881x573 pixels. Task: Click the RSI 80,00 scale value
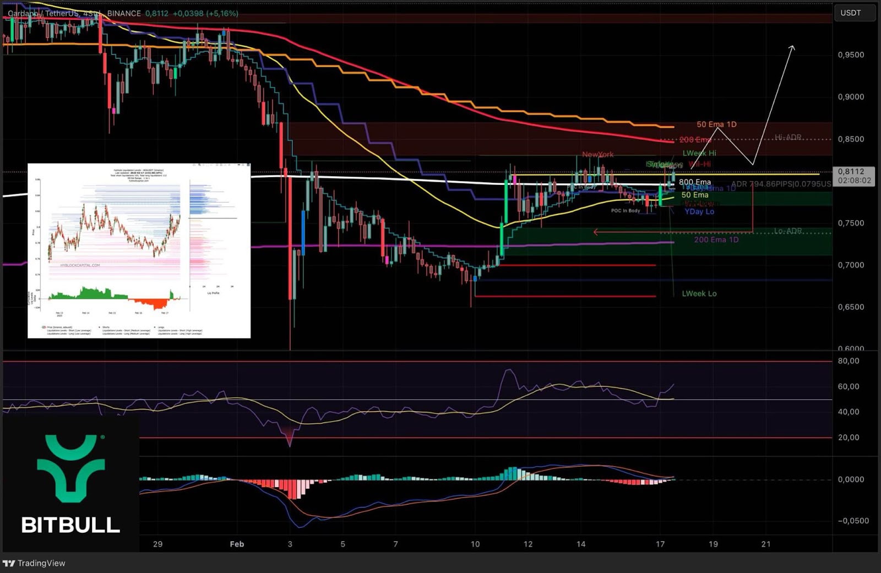[849, 361]
